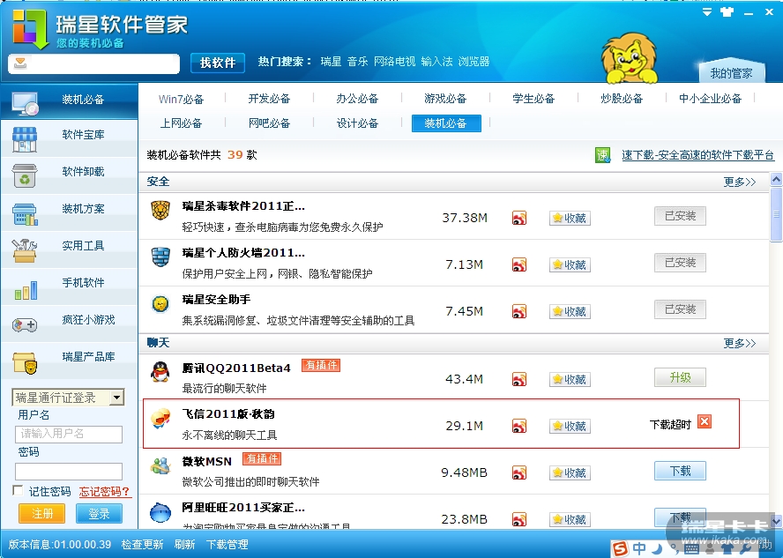
Task: Share 瑞星安全助手 via the Weibo icon
Action: point(519,311)
